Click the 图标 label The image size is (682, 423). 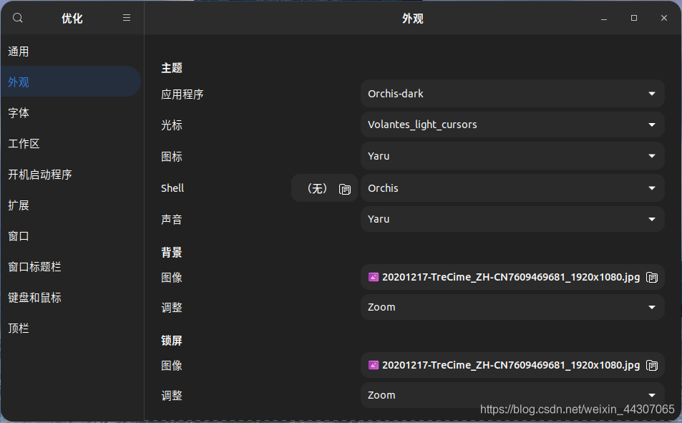[171, 157]
